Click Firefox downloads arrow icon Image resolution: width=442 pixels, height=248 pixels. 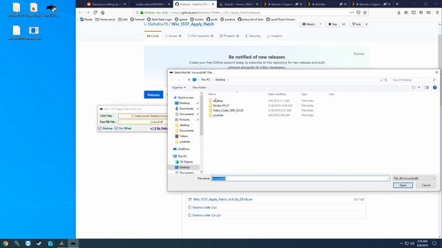tap(399, 12)
